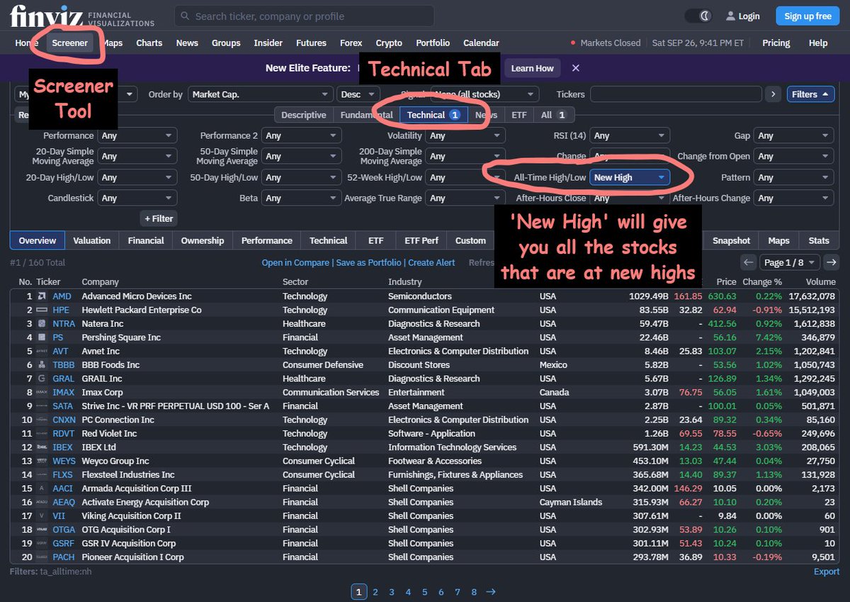Open the Candlestick filter dropdown
The image size is (850, 602).
[137, 198]
